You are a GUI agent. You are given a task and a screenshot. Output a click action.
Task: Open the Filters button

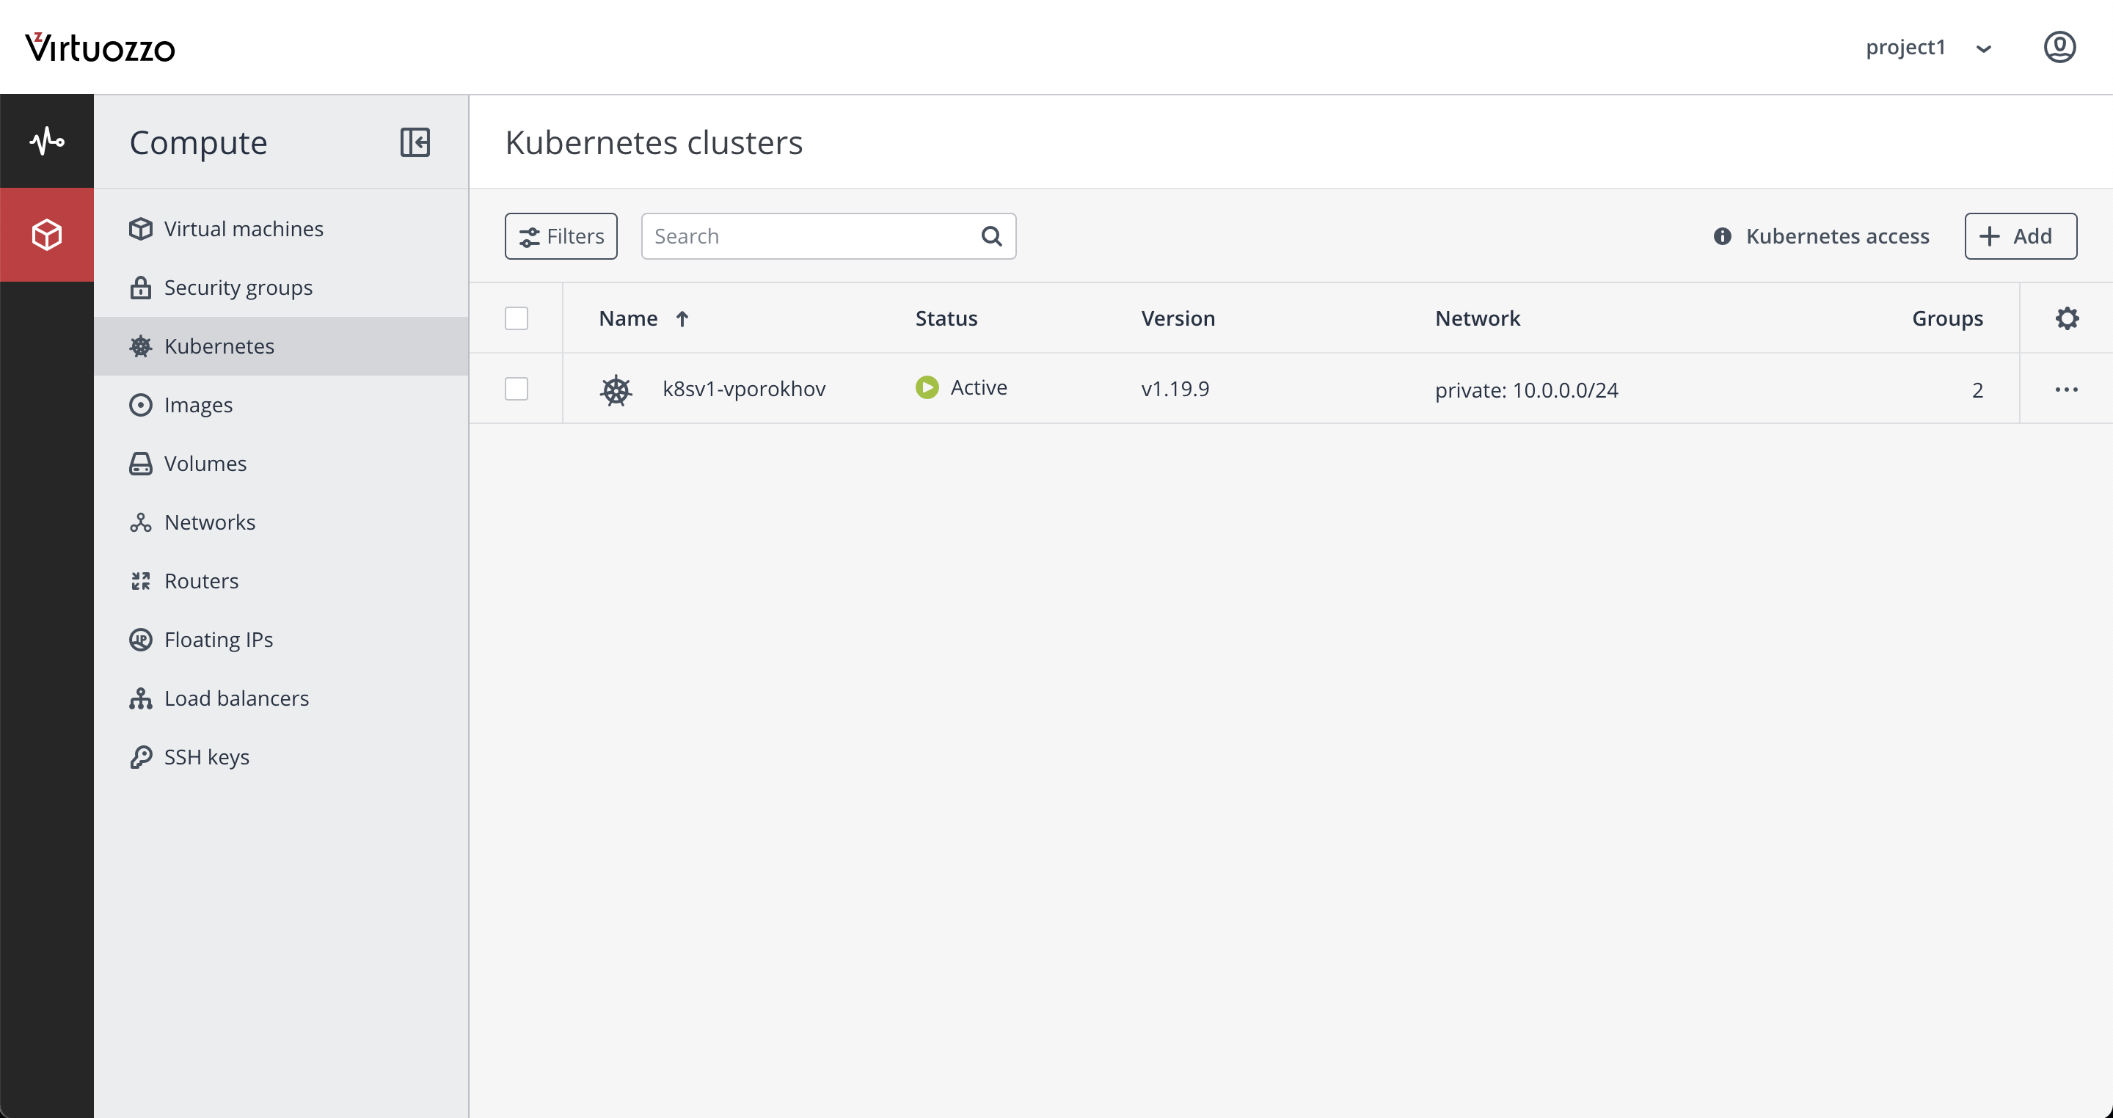[x=561, y=236]
